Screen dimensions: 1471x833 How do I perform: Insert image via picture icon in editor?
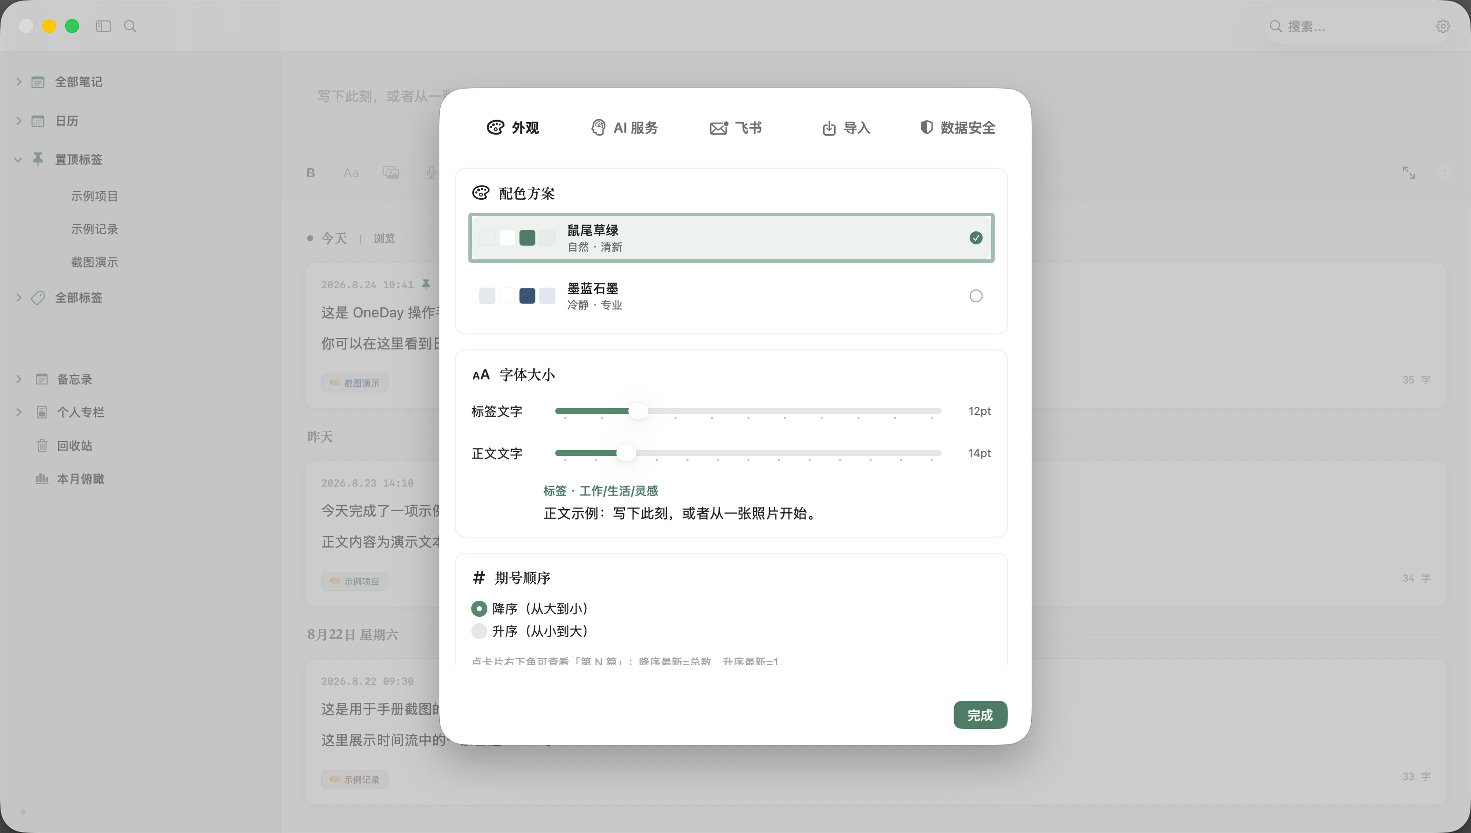click(x=392, y=173)
